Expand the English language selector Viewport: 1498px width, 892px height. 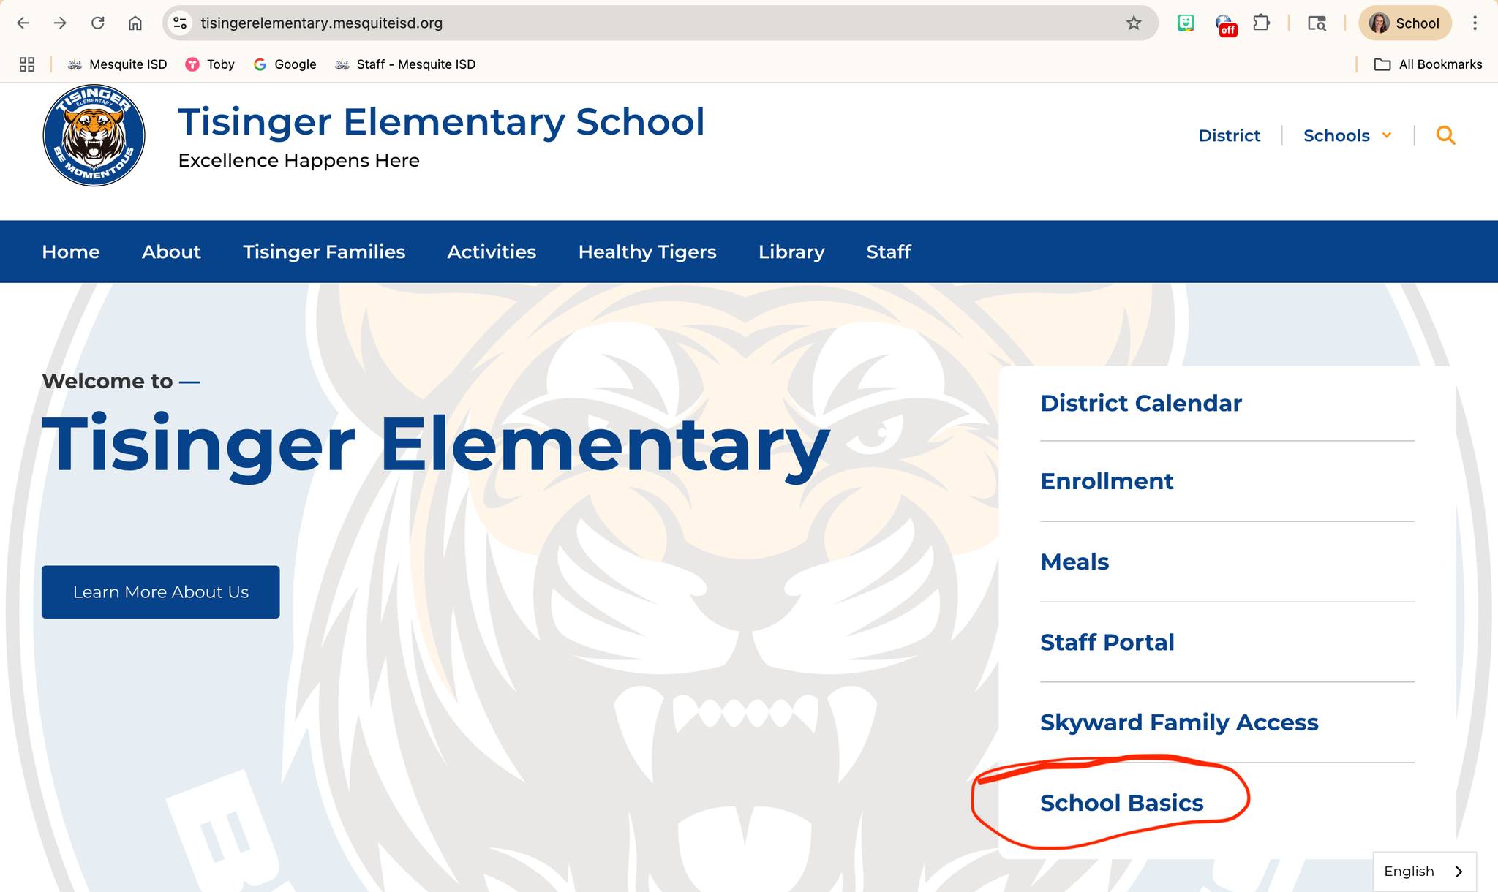(x=1424, y=872)
